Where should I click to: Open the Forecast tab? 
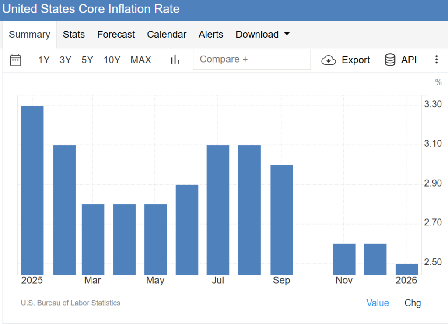click(x=116, y=35)
